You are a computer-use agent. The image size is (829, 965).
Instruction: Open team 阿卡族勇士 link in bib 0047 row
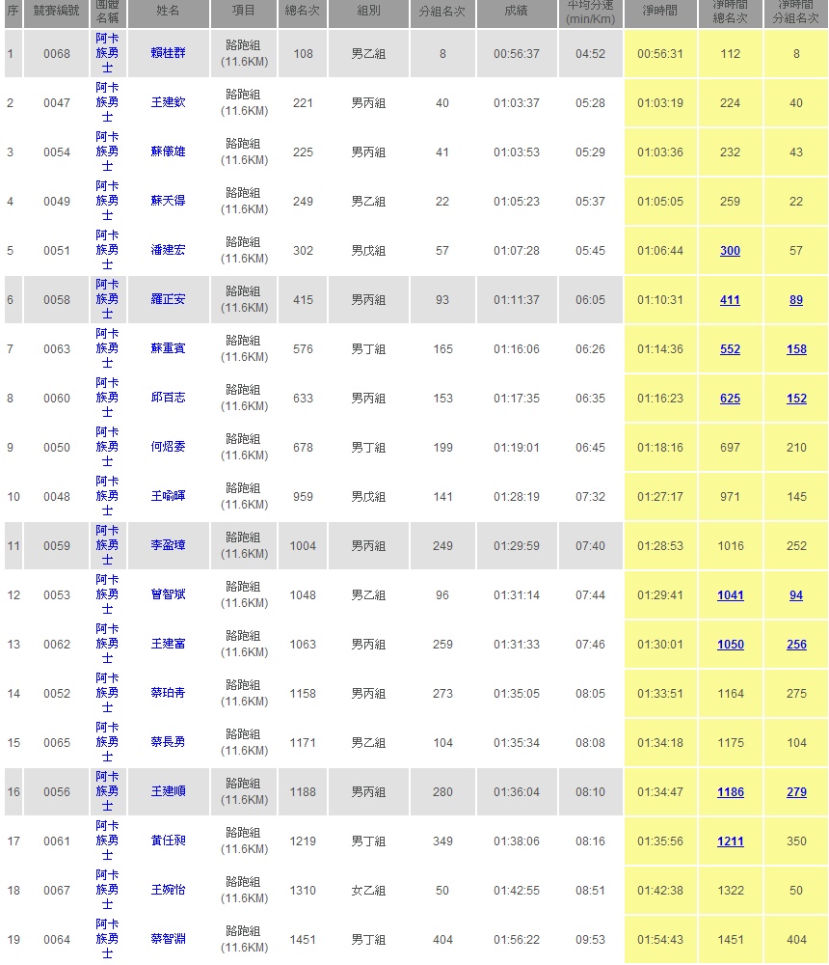108,102
